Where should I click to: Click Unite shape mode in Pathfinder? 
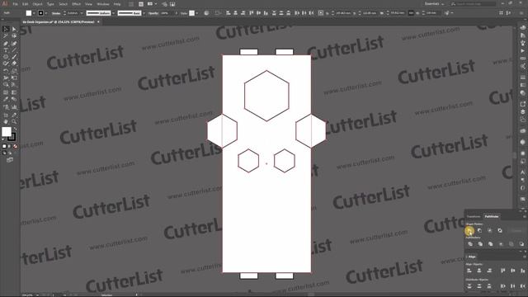(469, 231)
